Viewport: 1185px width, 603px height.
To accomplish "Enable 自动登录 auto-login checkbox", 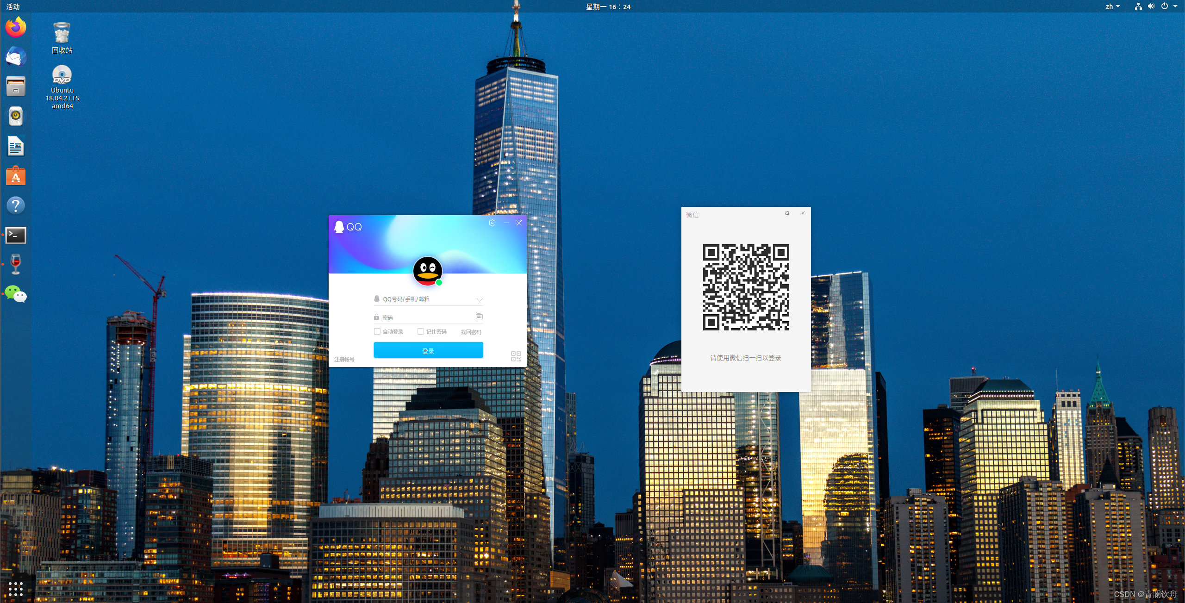I will 377,331.
